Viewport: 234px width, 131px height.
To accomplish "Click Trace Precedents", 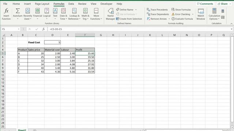I will (157, 10).
